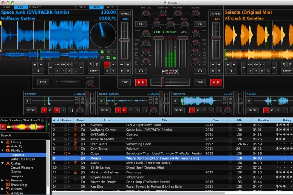The height and width of the screenshot is (195, 293).
Task: Toggle played checkbox for 16 Bit Lolitas
Action: click(75, 168)
